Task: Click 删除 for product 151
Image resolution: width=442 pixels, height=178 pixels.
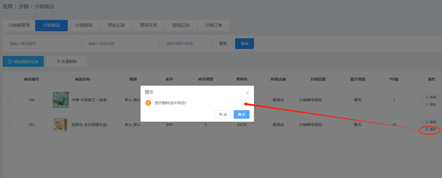Action: pos(431,129)
